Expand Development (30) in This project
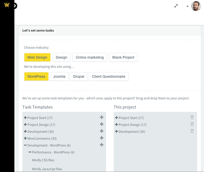Image resolution: width=204 pixels, height=172 pixels. [x=116, y=131]
